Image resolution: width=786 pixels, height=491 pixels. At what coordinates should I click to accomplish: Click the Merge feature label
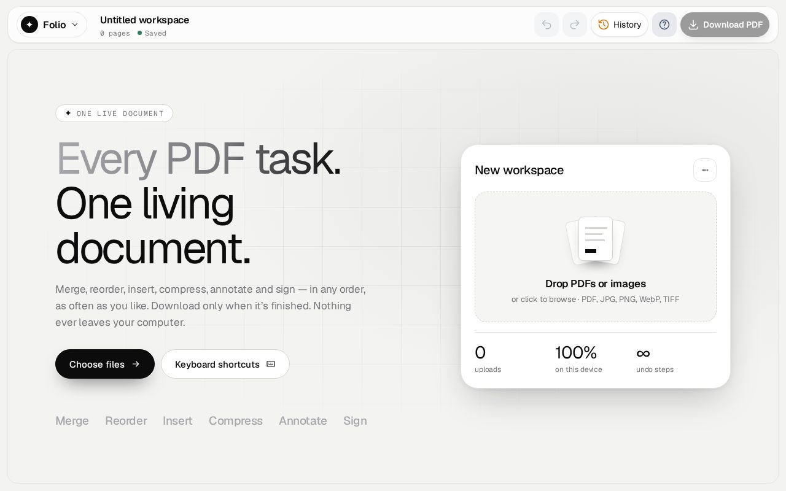coord(72,420)
